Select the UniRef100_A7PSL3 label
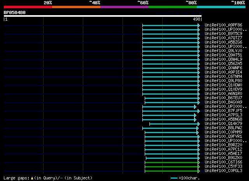The image size is (249, 181). (x=223, y=115)
